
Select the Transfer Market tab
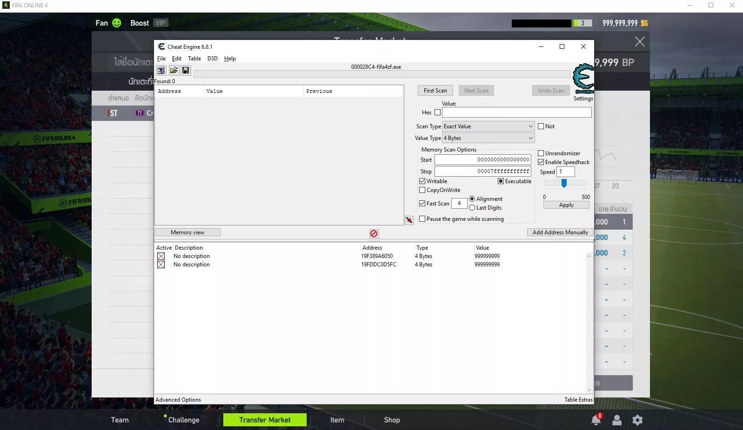pos(265,420)
